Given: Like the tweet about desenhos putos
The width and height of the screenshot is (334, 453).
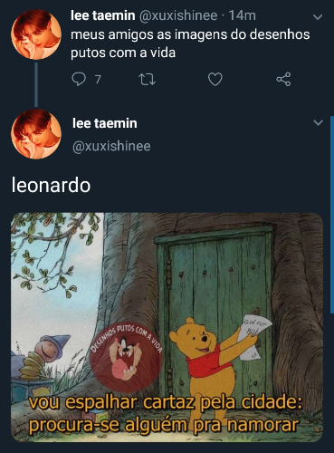Looking at the screenshot, I should [x=215, y=79].
